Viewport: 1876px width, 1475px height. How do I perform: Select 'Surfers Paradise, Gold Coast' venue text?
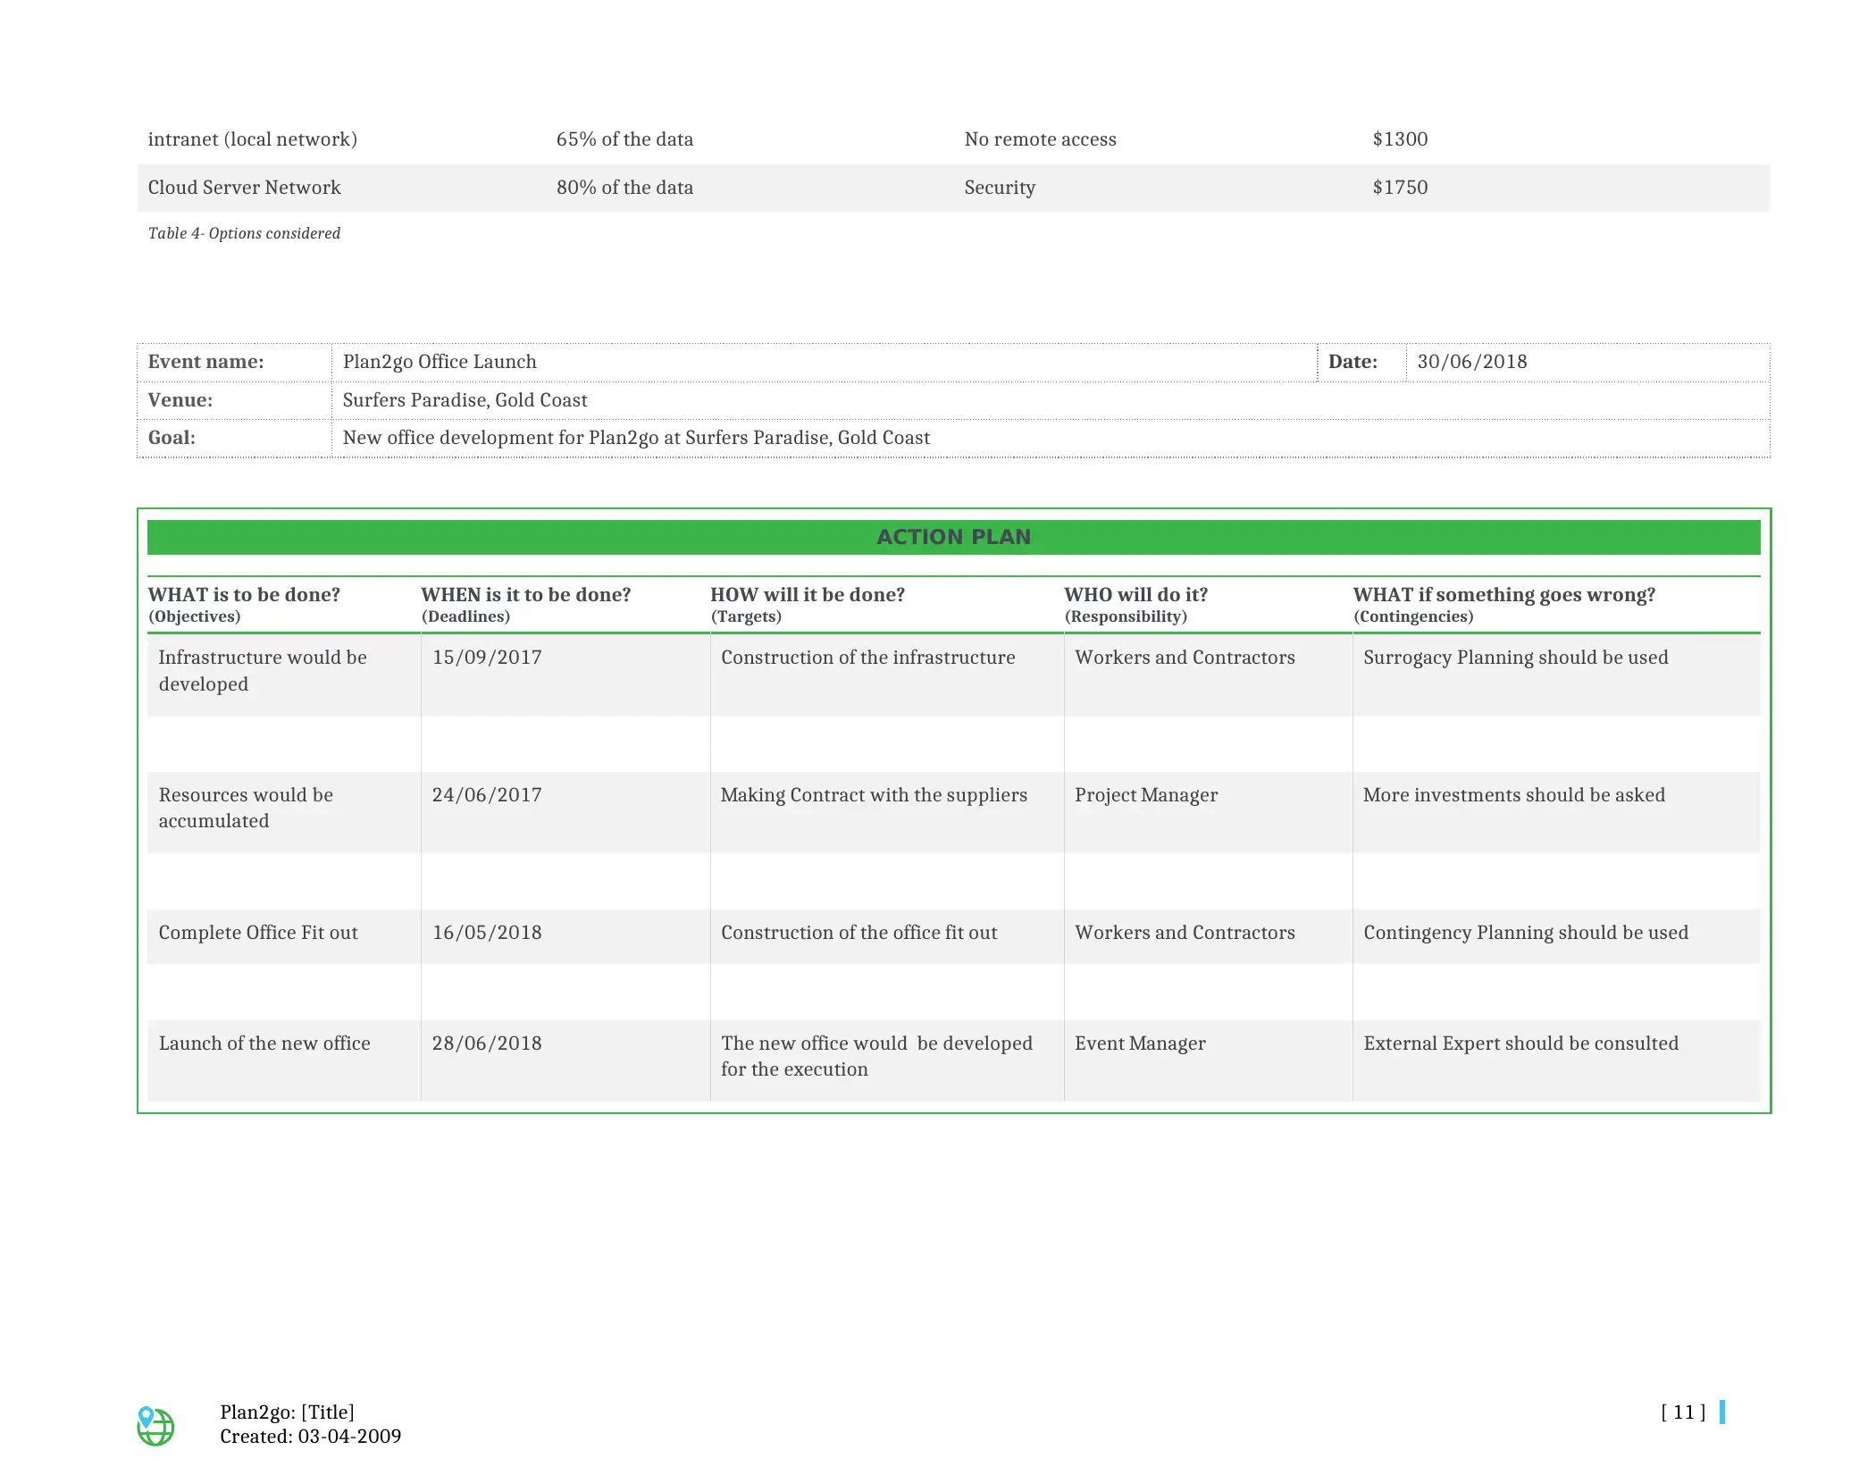pyautogui.click(x=465, y=400)
